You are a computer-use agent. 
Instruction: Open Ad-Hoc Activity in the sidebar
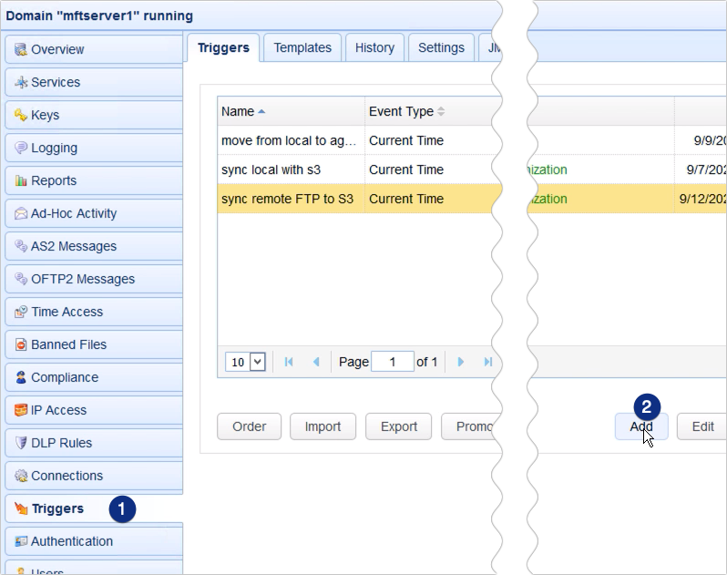[94, 213]
